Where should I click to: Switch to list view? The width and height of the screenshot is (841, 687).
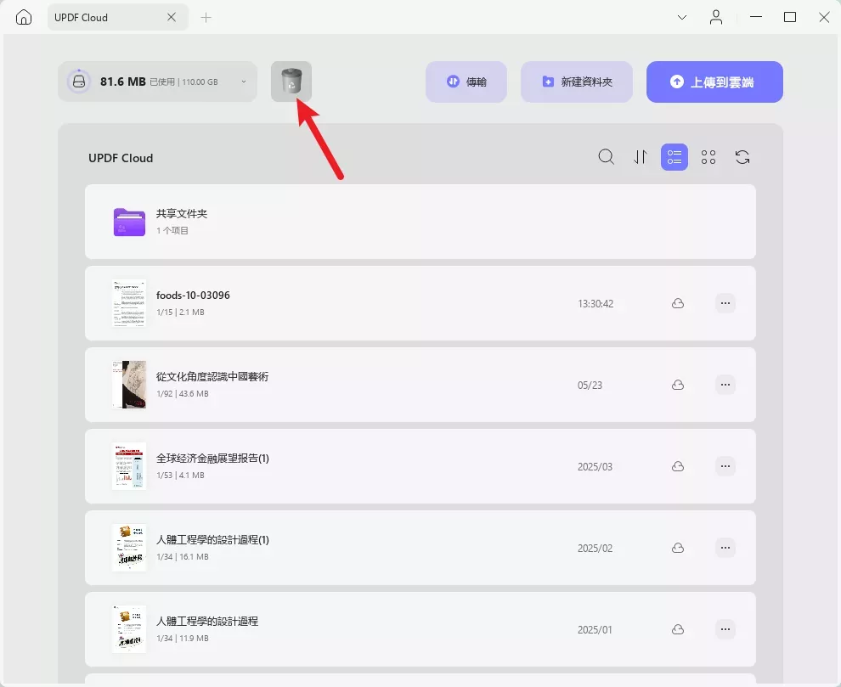(x=674, y=157)
